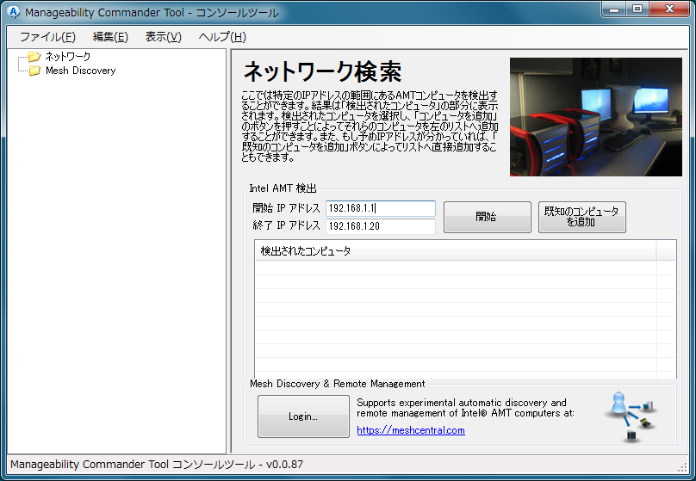Click the ネットワーク folder icon
This screenshot has height=481, width=696.
34,56
